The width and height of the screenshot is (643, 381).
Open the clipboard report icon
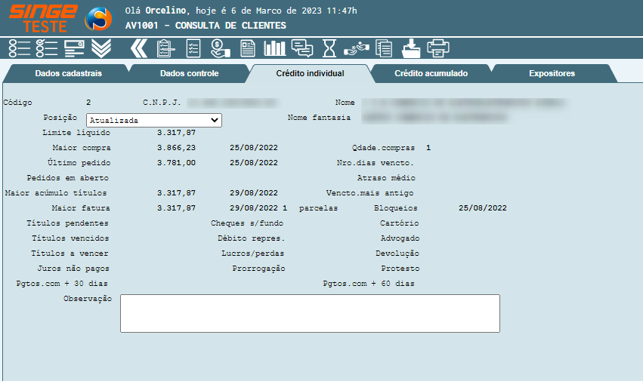tap(165, 48)
